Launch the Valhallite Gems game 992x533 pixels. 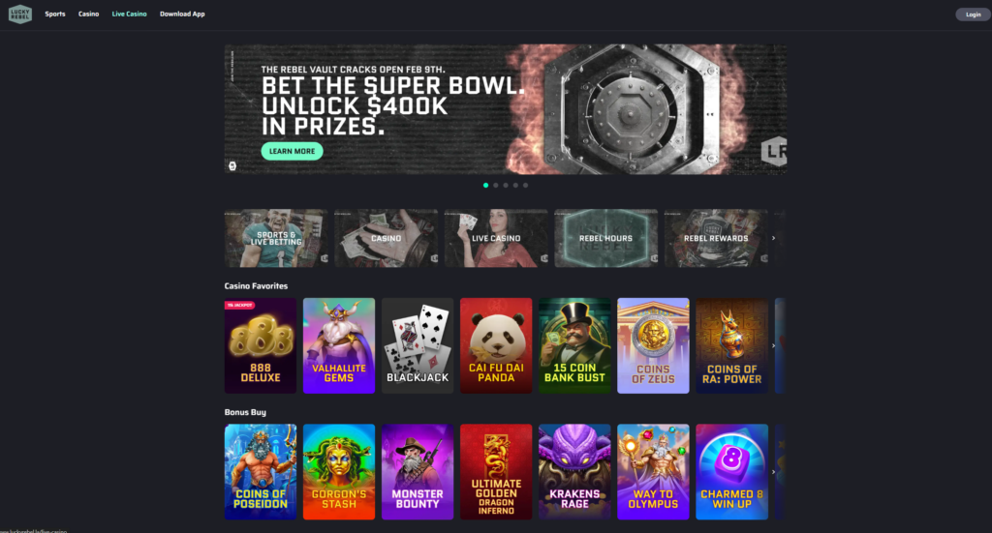point(338,345)
